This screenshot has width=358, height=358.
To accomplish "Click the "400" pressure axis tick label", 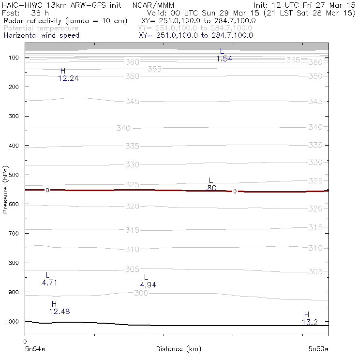I will (x=14, y=146).
